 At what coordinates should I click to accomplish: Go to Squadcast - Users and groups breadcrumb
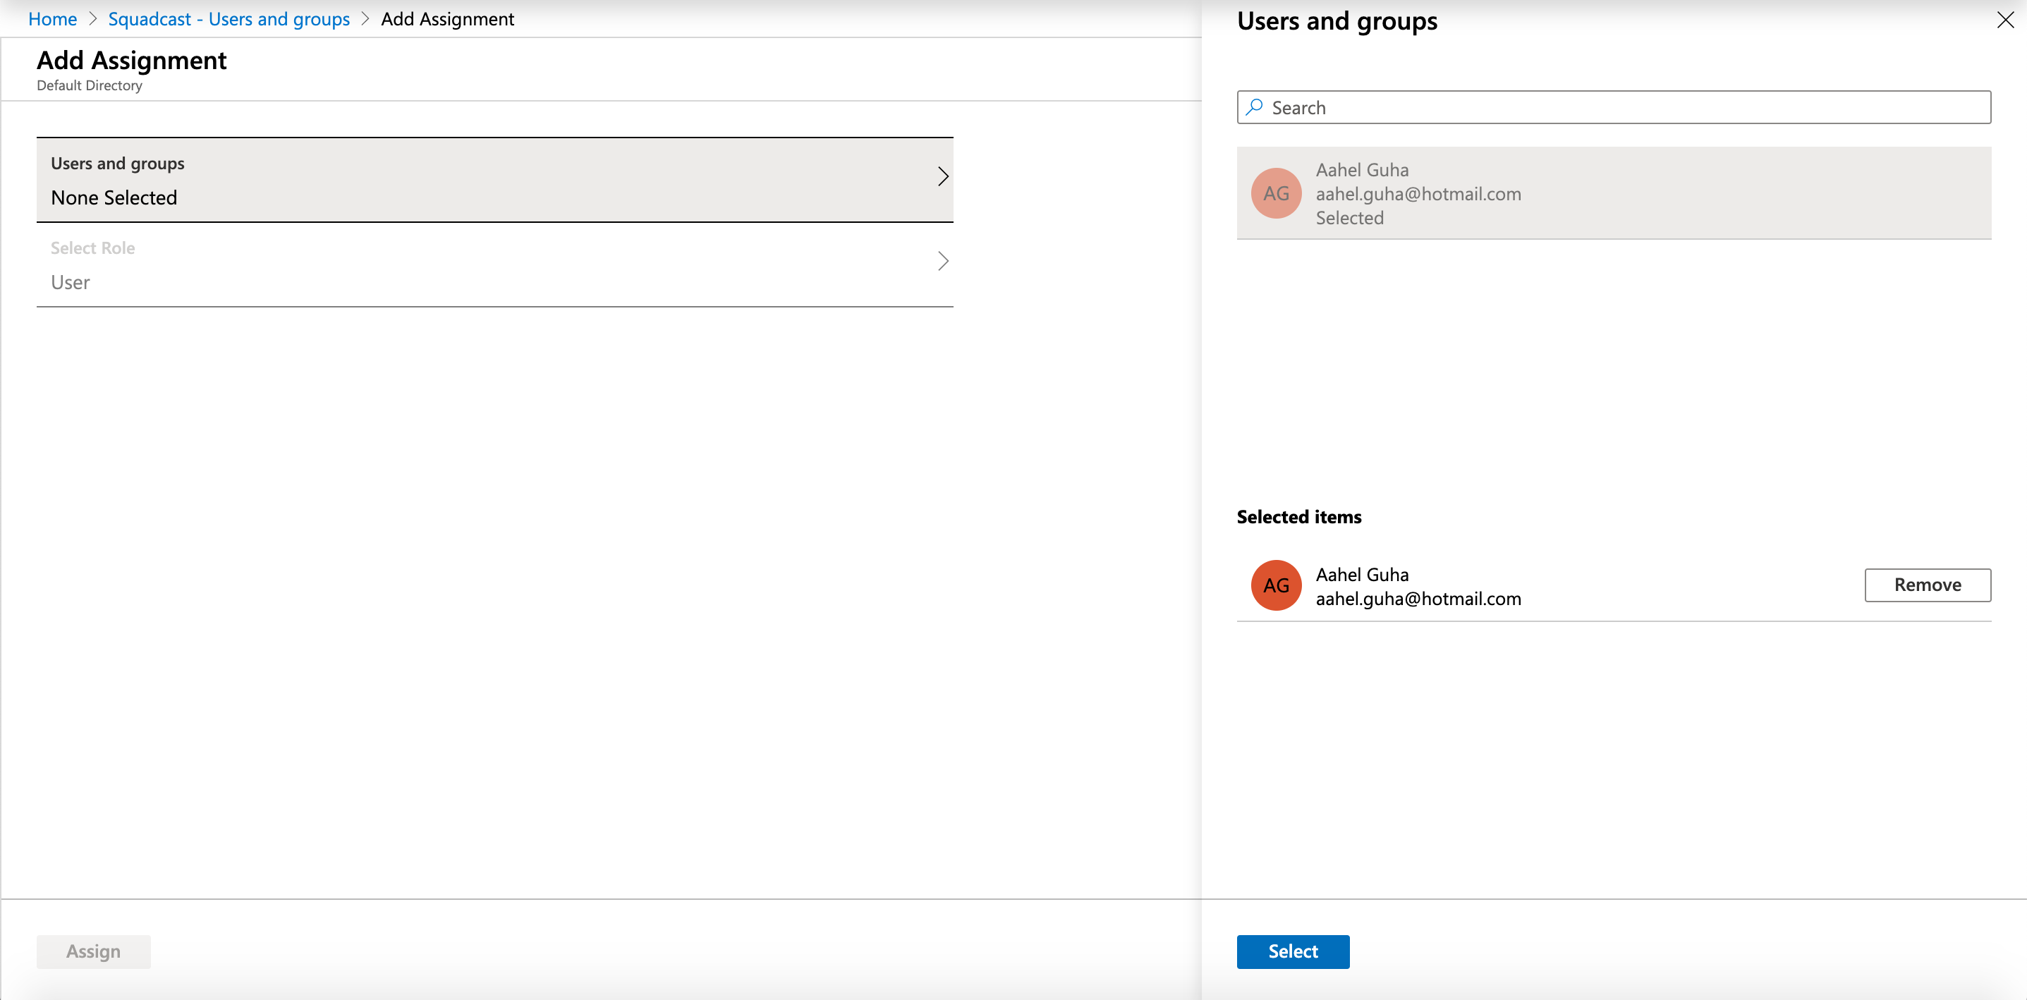229,19
